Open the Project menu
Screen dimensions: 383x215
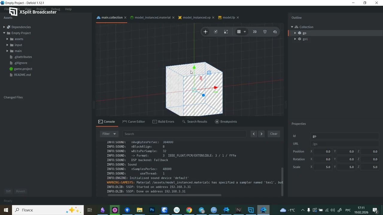click(x=41, y=9)
